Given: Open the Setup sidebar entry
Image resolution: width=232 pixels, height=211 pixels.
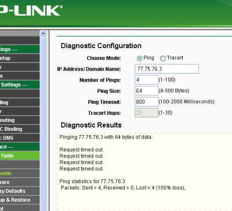Looking at the screenshot, I should pyautogui.click(x=20, y=58).
